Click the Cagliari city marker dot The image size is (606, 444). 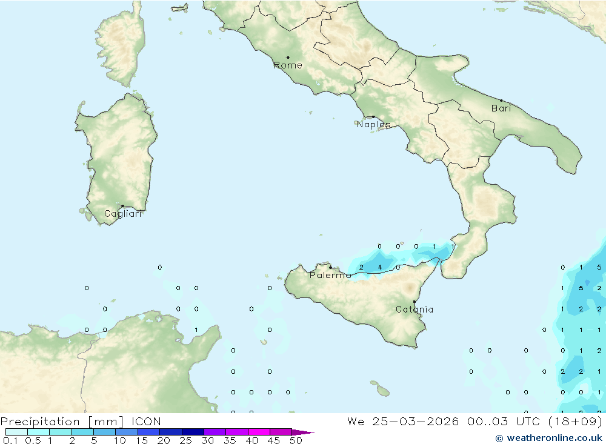tap(122, 206)
